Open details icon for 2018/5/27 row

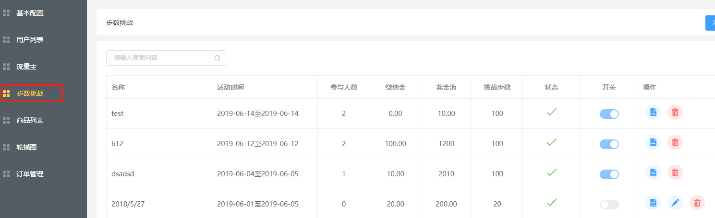pyautogui.click(x=653, y=203)
